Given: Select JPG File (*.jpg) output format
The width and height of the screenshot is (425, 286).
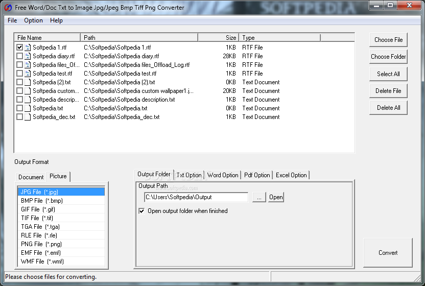Looking at the screenshot, I should point(61,192).
